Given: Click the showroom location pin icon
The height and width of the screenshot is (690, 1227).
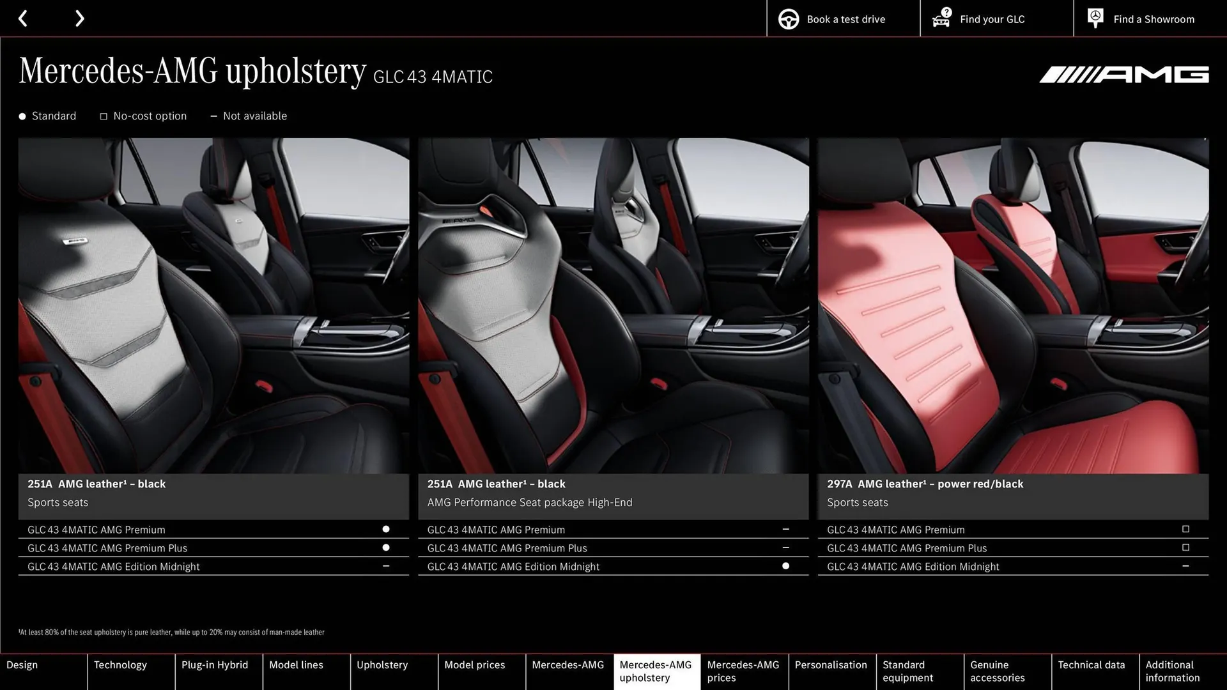Looking at the screenshot, I should coord(1095,17).
